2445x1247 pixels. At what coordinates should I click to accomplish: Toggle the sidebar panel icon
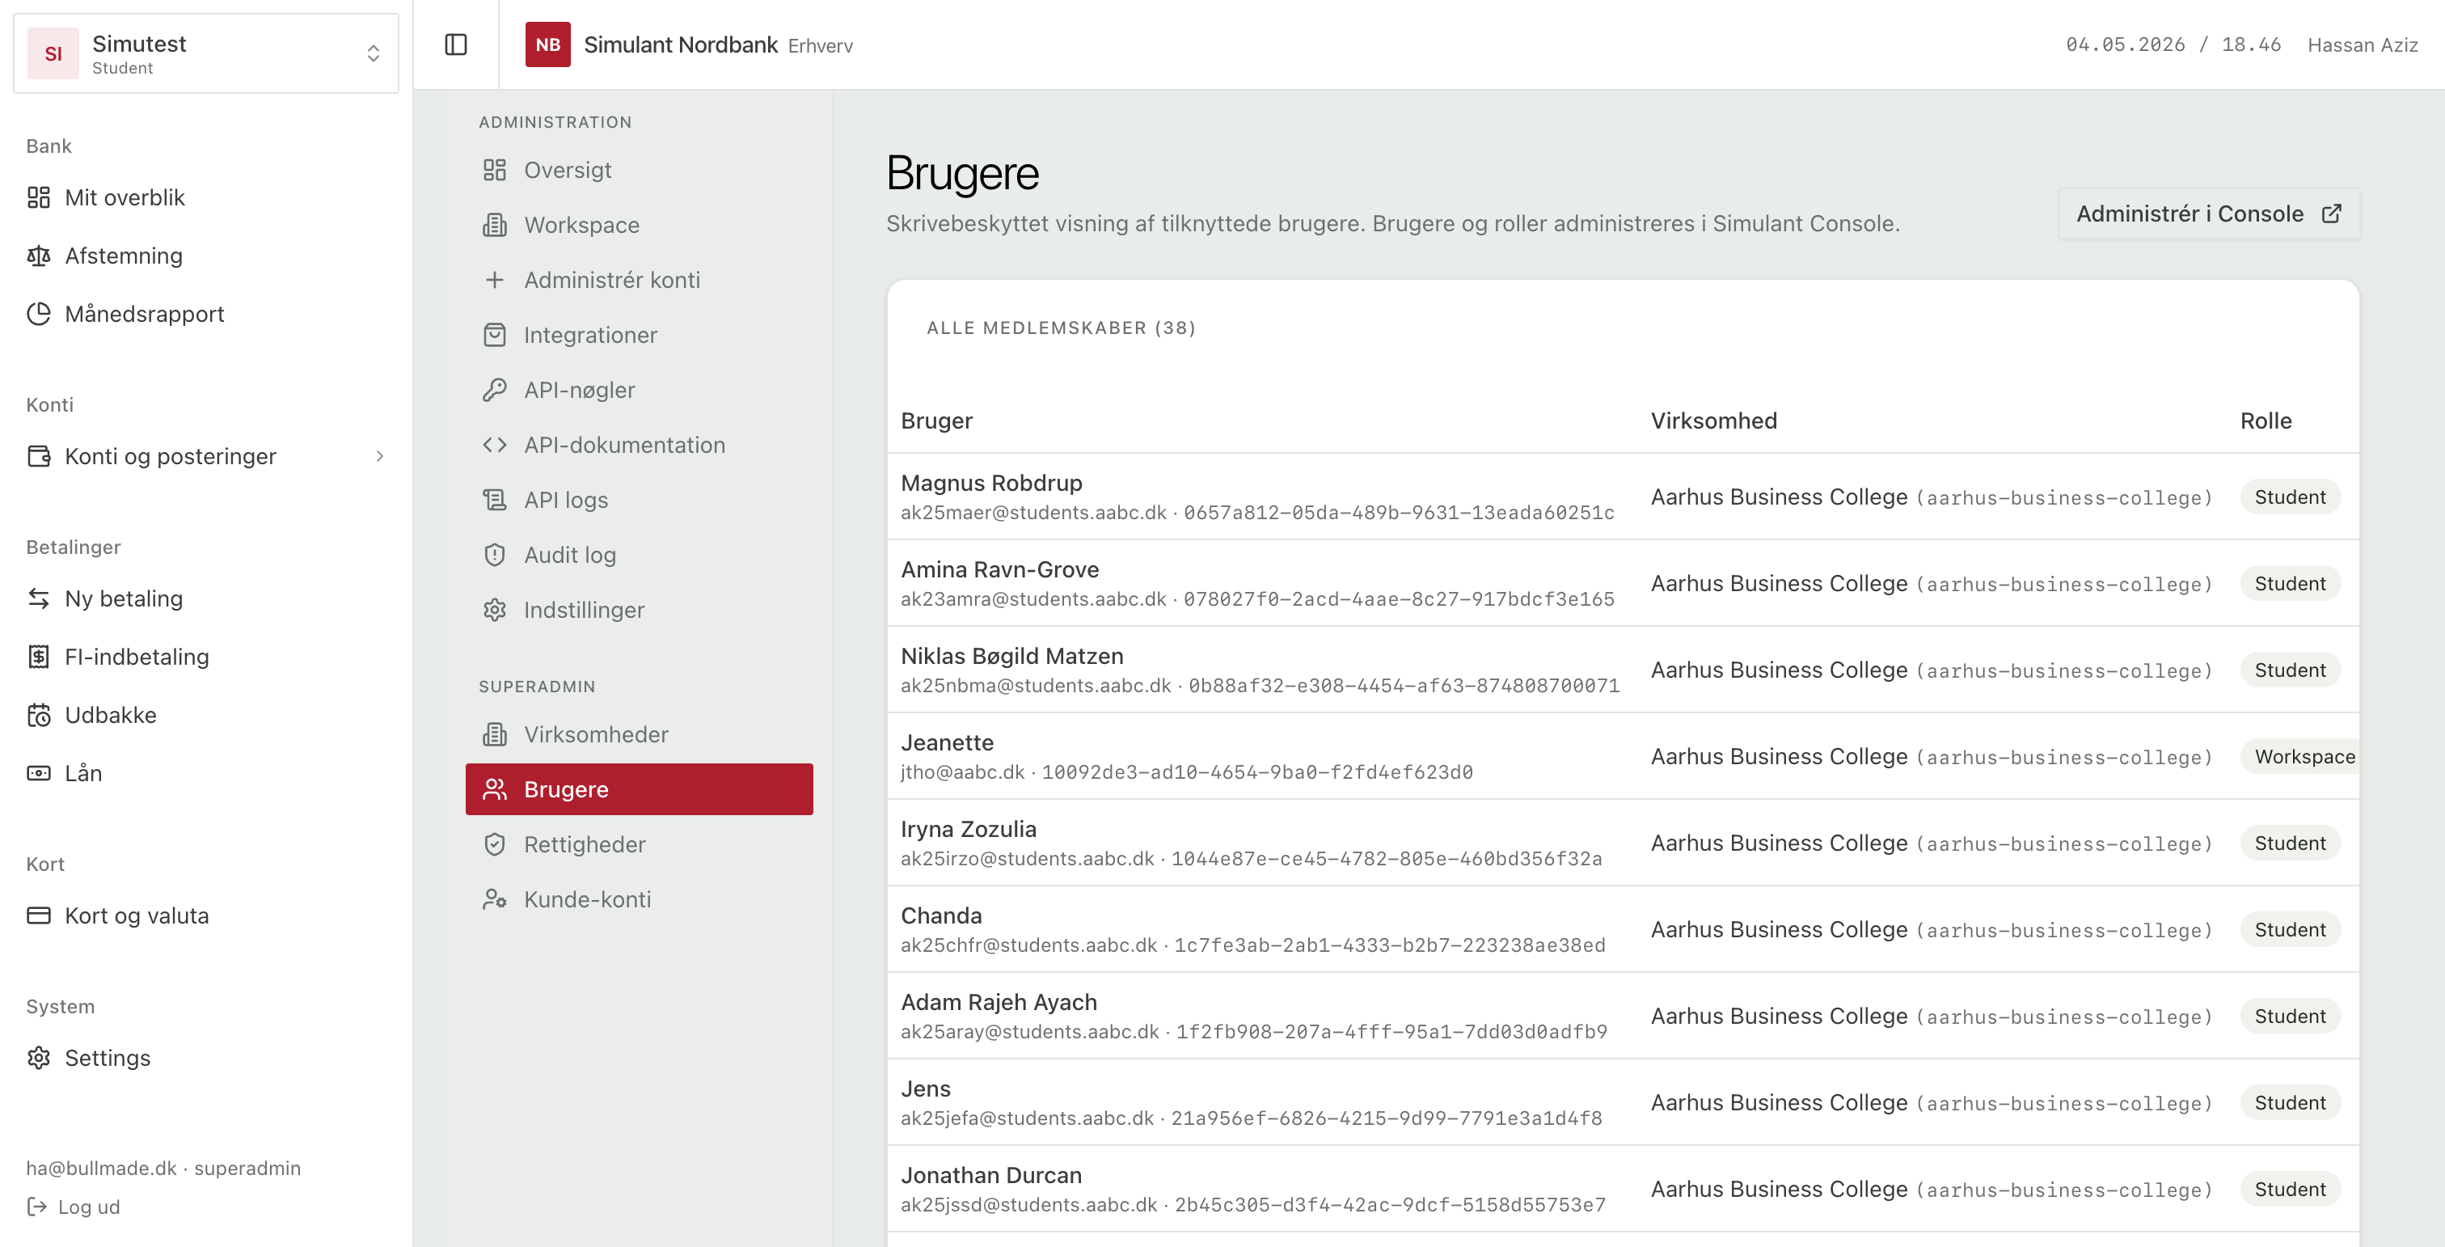(x=455, y=44)
